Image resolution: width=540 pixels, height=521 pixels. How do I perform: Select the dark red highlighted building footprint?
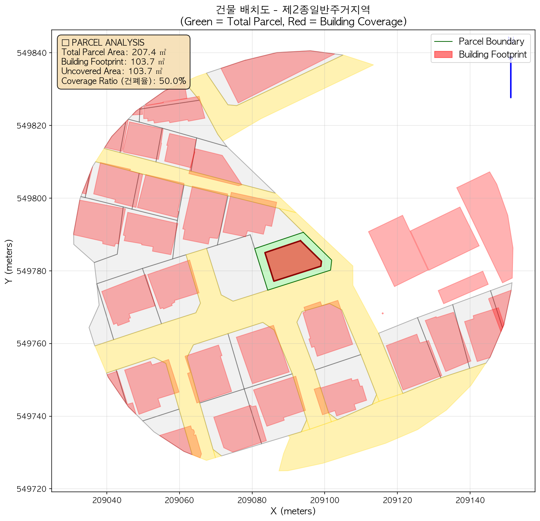[292, 260]
